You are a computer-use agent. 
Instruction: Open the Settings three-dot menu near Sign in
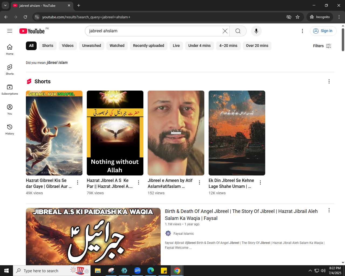(x=302, y=31)
